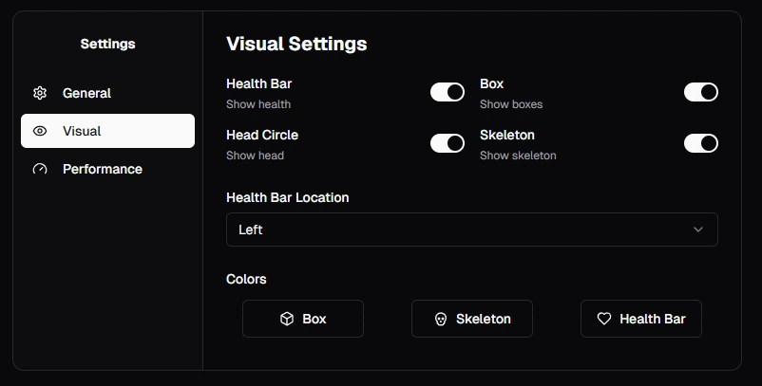The image size is (762, 386).
Task: Disable the Health Bar toggle switch
Action: (448, 92)
